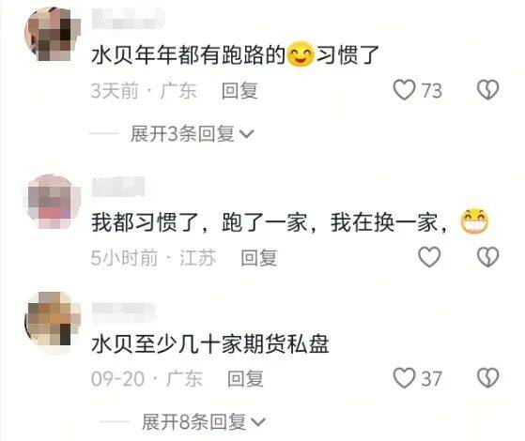This screenshot has width=525, height=441.
Task: Tap broken-heart icon on the 江苏 comment
Action: tap(487, 257)
